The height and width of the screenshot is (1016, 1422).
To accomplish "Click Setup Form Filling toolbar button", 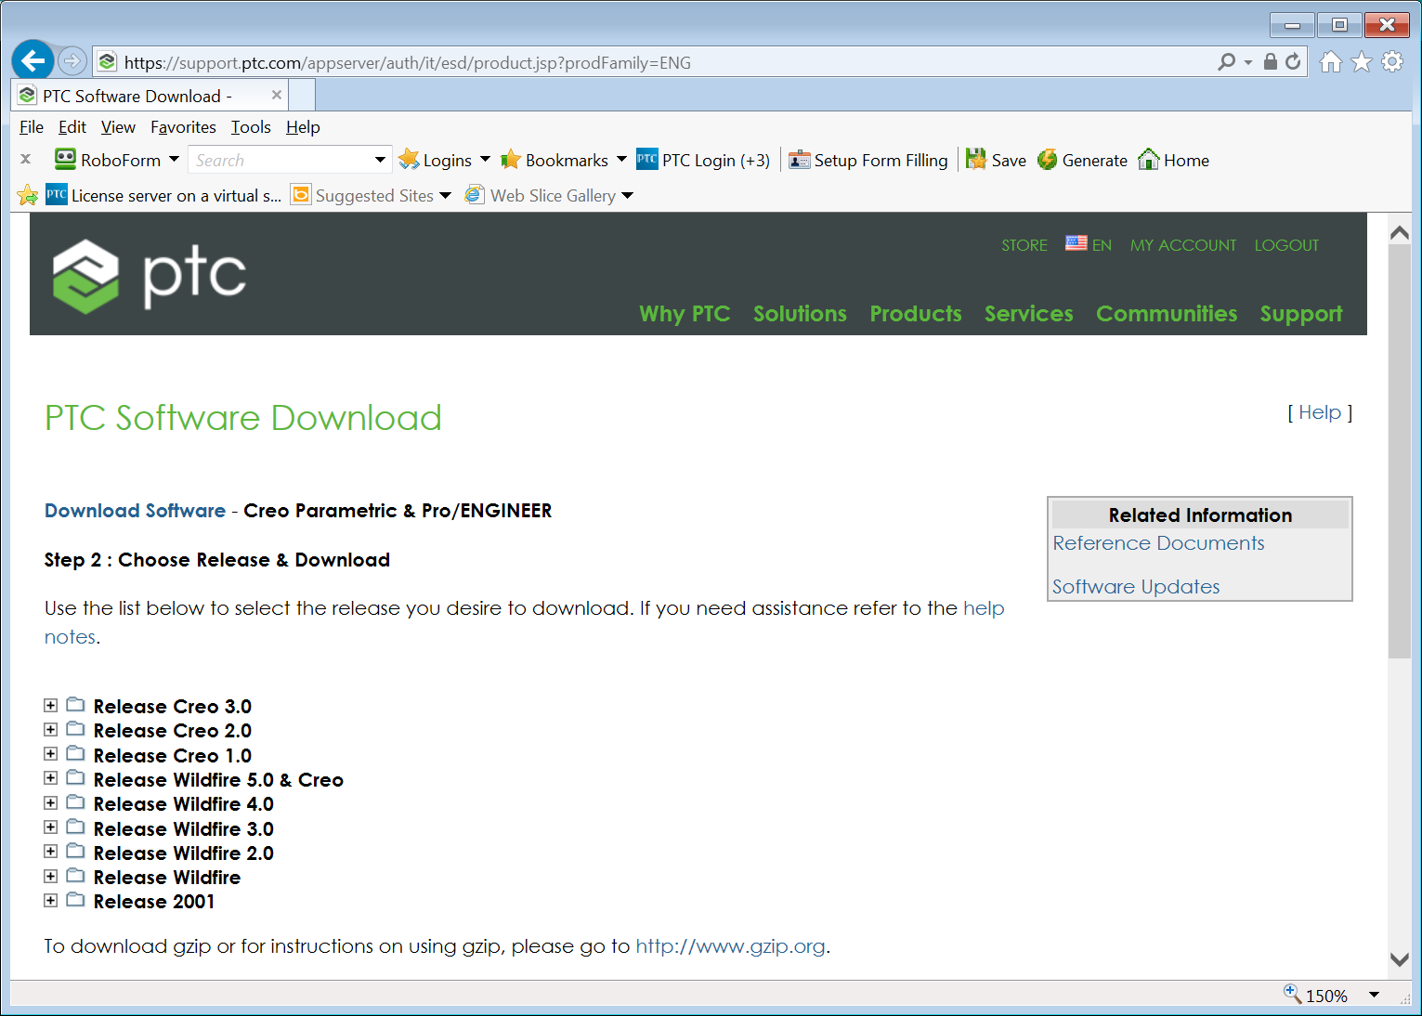I will 868,160.
